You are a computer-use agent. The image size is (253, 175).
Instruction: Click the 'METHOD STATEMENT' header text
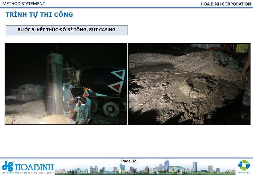click(24, 4)
